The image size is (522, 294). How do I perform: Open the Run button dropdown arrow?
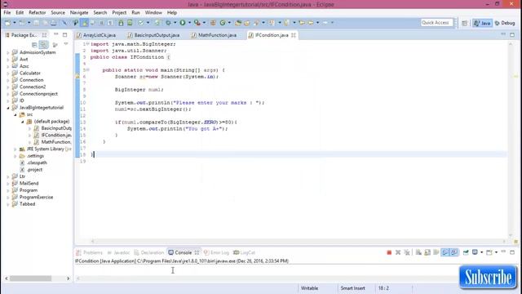click(189, 23)
